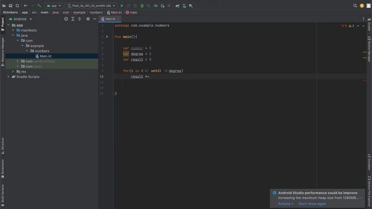Click the error count indicator in editor
The height and width of the screenshot is (209, 372).
coord(344,26)
